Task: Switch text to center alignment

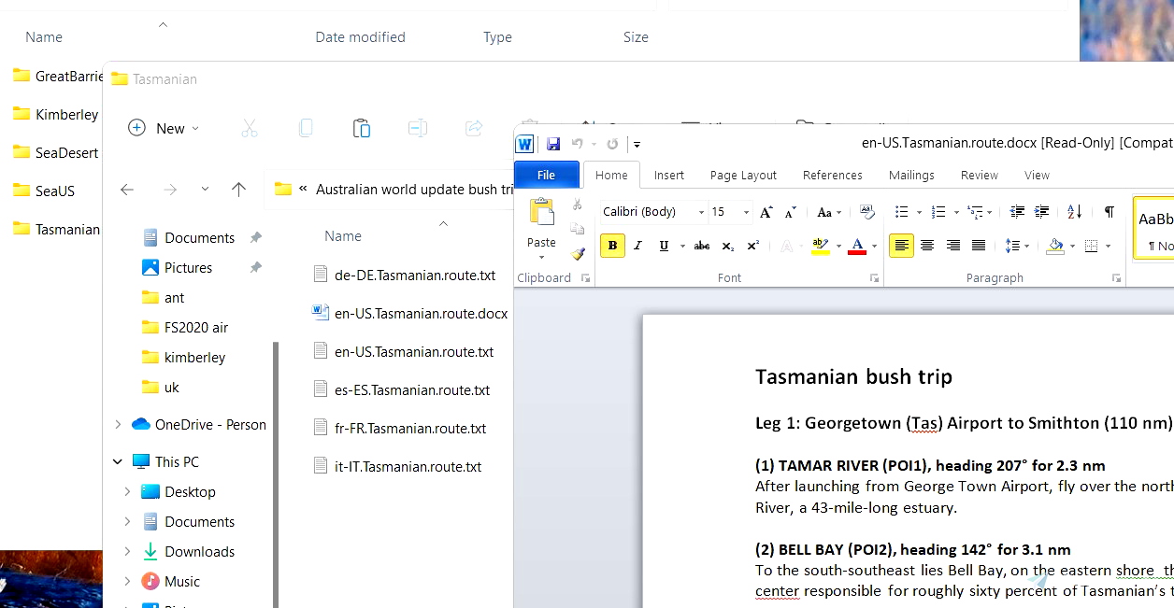Action: tap(927, 246)
